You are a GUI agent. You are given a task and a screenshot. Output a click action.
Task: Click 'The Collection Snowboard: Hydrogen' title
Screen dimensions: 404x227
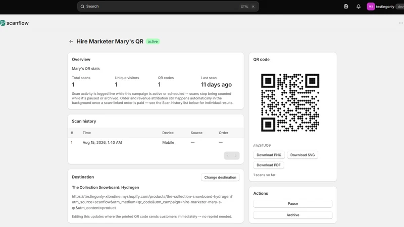click(106, 187)
